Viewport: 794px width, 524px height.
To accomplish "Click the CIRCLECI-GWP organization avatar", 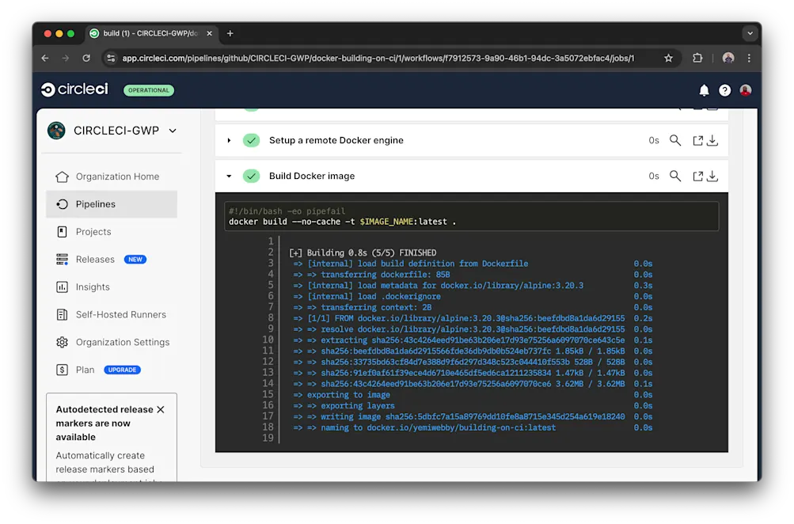I will pos(56,130).
